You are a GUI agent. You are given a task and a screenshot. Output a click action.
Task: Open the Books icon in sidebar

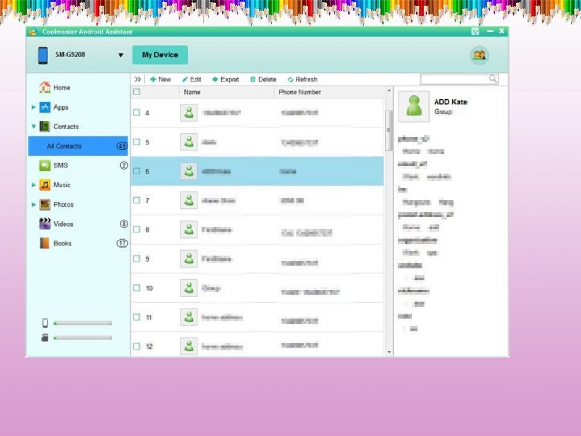(x=45, y=243)
